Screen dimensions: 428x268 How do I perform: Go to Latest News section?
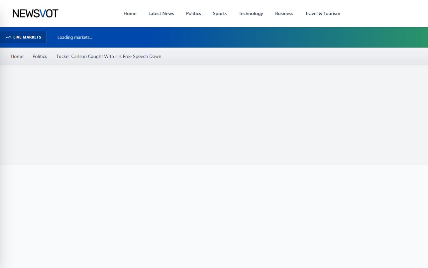(x=161, y=13)
